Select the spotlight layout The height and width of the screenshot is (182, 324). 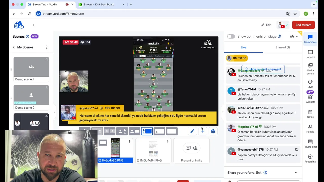pyautogui.click(x=122, y=131)
